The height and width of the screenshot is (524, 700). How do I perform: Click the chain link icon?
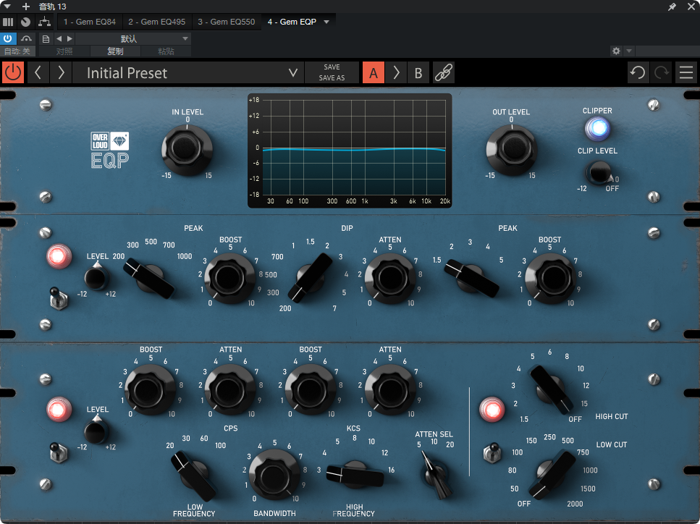[444, 72]
